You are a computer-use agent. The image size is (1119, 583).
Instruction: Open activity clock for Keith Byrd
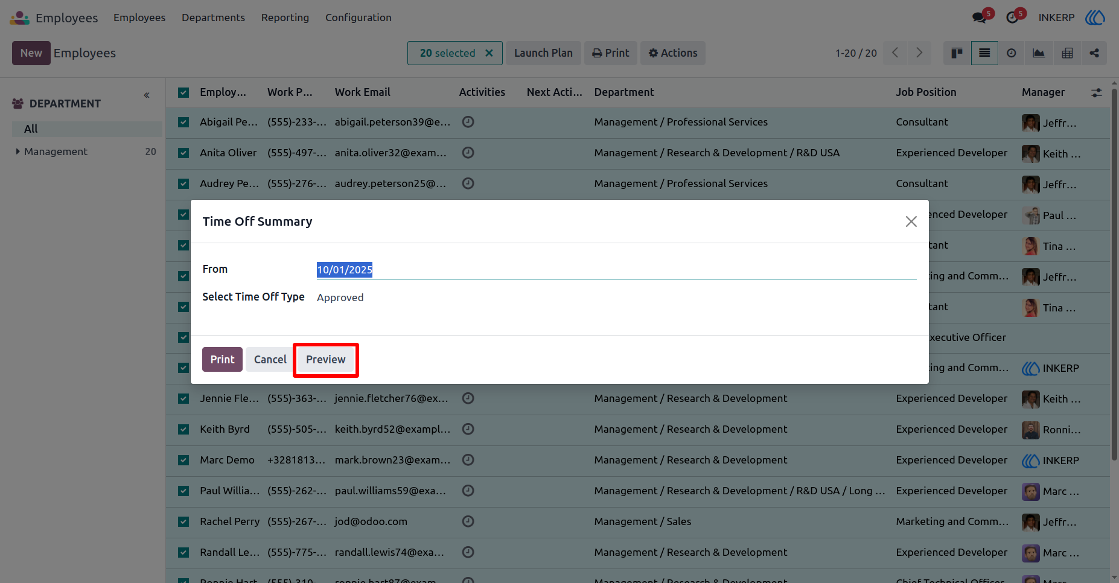(x=468, y=429)
